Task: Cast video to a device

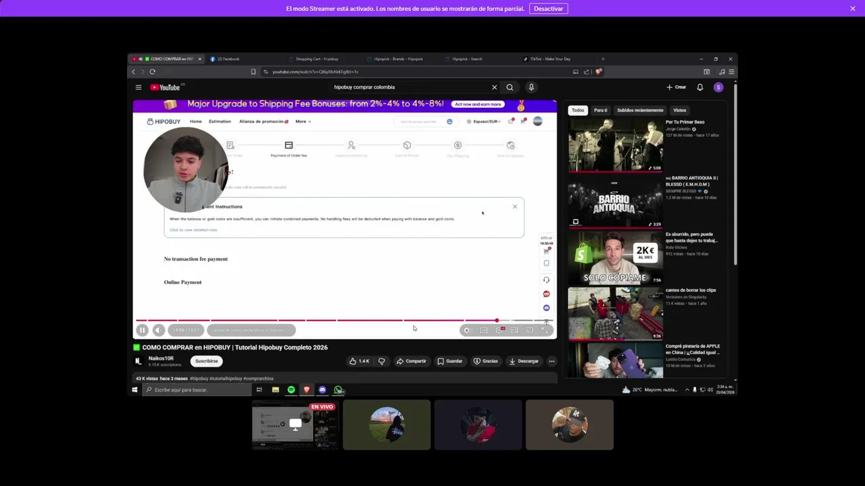Action: (529, 330)
